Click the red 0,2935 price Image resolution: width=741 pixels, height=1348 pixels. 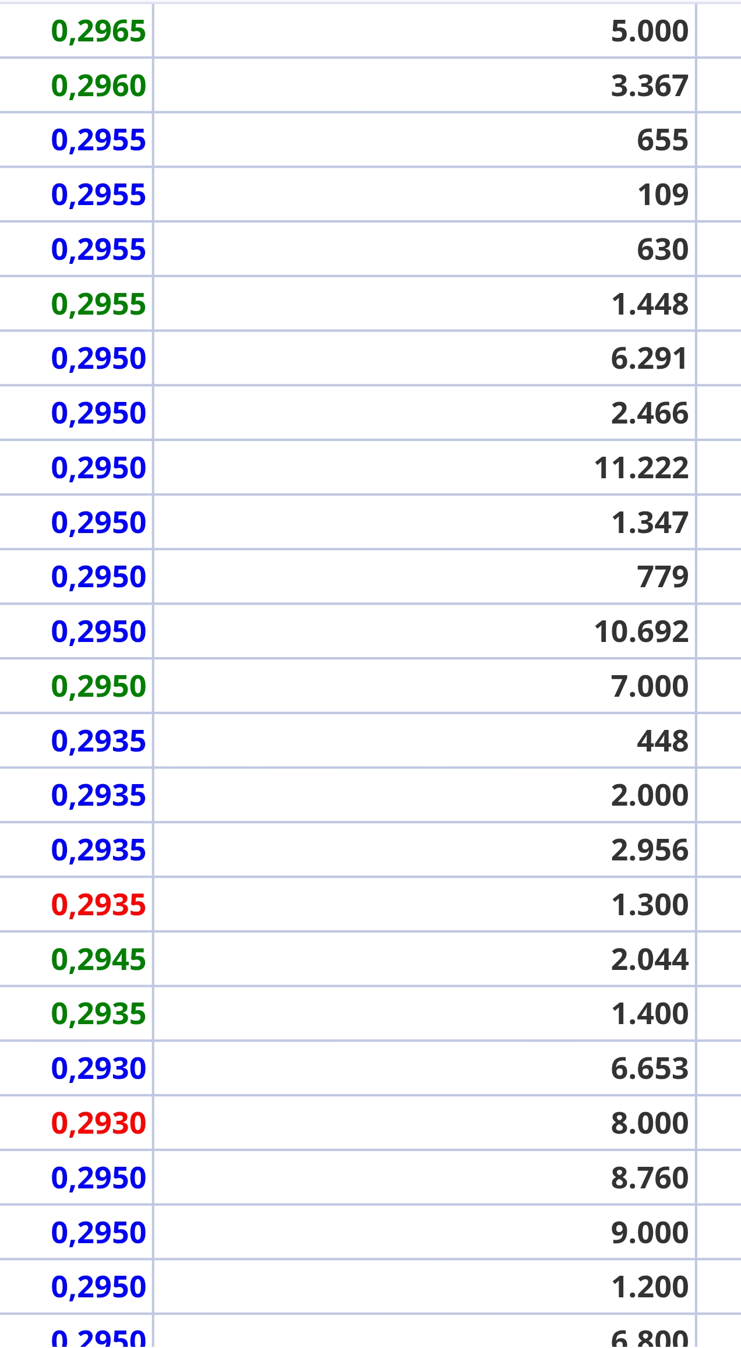98,905
